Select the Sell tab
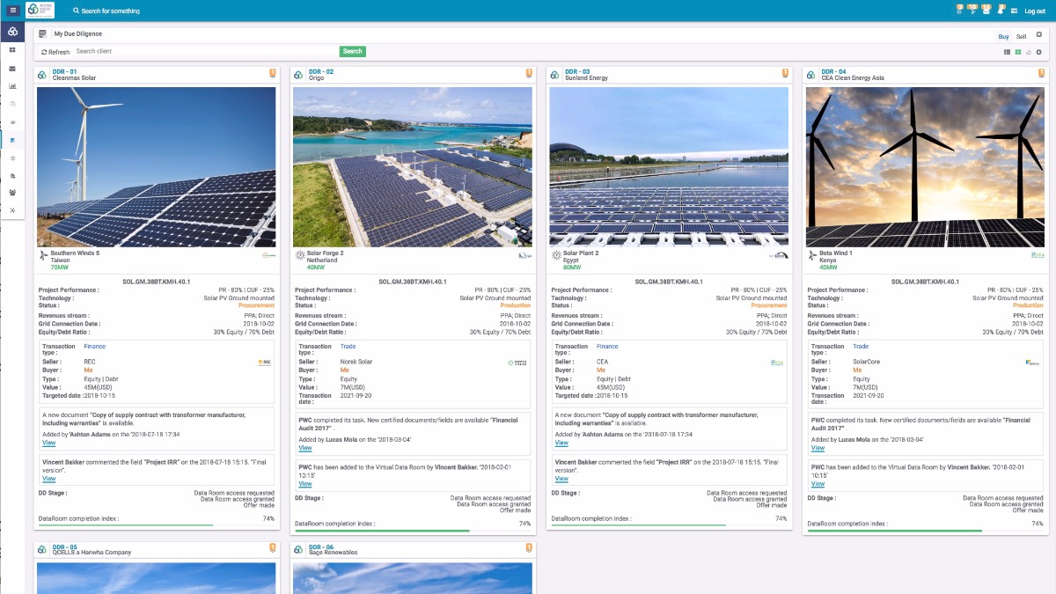Screen dimensions: 1056x594 pyautogui.click(x=1021, y=37)
